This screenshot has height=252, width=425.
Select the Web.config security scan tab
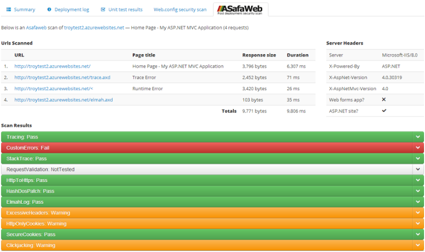180,10
